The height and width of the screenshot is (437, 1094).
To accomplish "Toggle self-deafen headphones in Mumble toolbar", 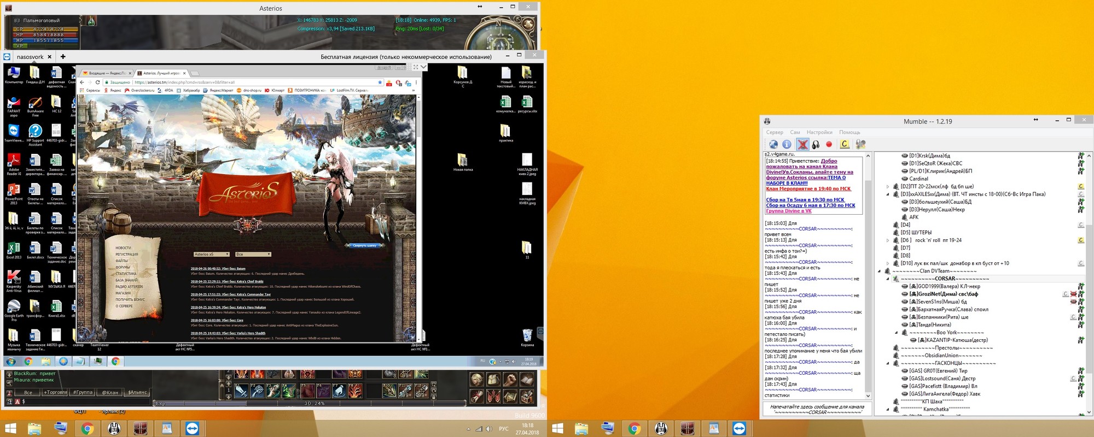I will pos(816,144).
